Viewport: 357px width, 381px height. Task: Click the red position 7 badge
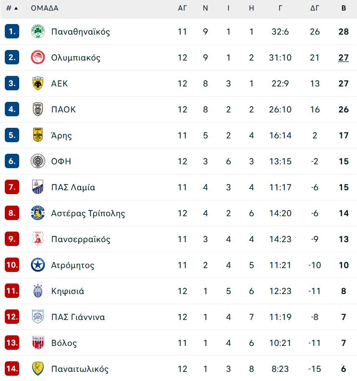(12, 187)
